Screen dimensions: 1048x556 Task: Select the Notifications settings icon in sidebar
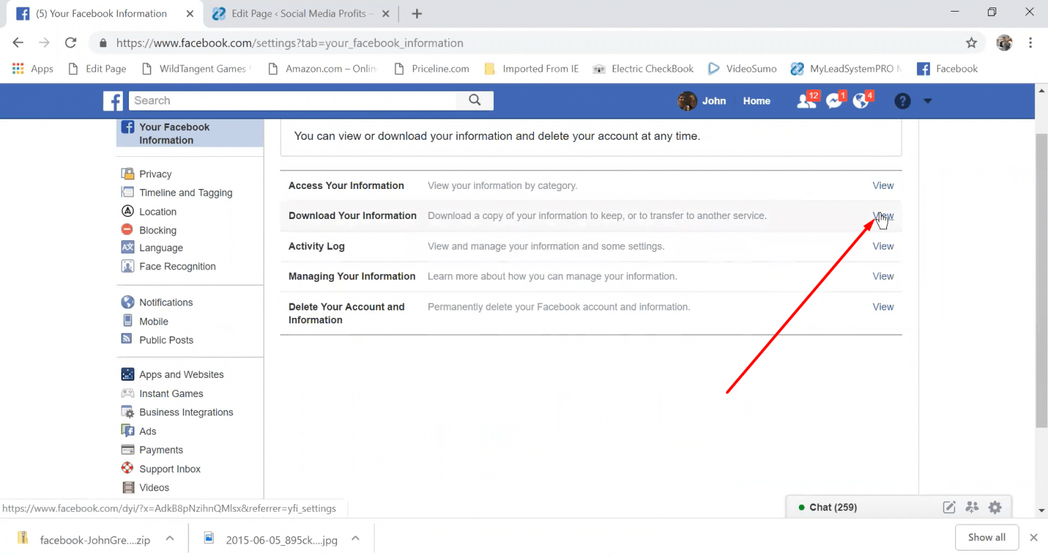point(128,302)
